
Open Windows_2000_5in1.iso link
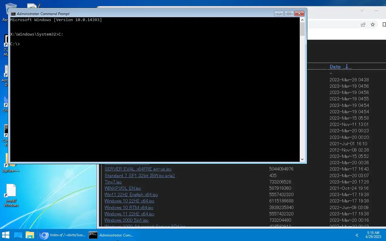click(x=126, y=220)
